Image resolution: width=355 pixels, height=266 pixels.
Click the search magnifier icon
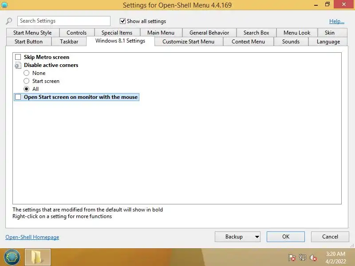pos(9,21)
